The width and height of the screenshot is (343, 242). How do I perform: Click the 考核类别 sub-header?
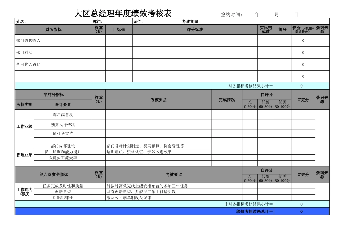coord(25,104)
